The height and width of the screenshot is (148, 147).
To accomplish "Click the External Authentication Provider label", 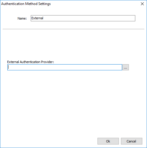I will click(30, 62).
